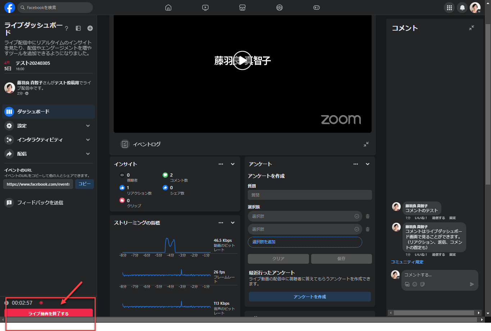The width and height of the screenshot is (491, 331).
Task: Click the help question mark icon
Action: tap(67, 28)
